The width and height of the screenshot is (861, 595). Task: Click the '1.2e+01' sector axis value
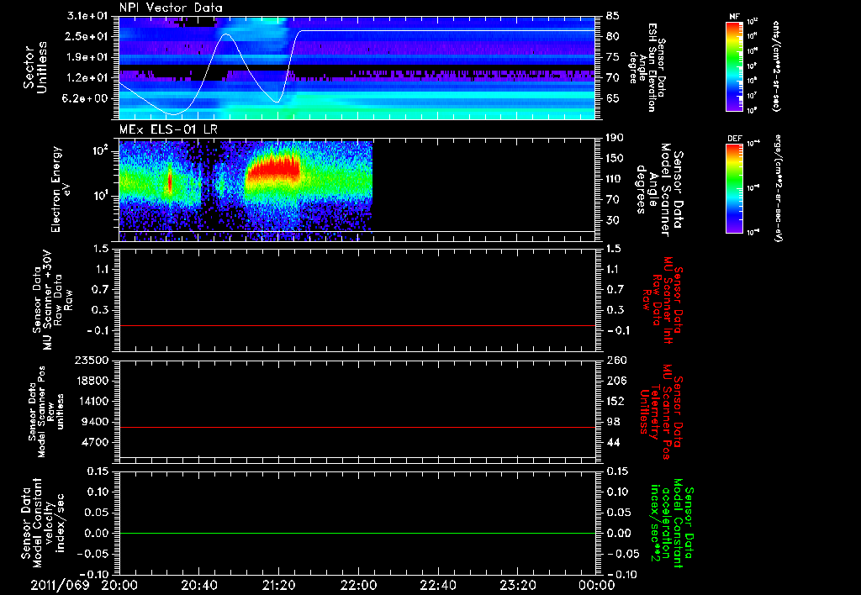tap(87, 78)
